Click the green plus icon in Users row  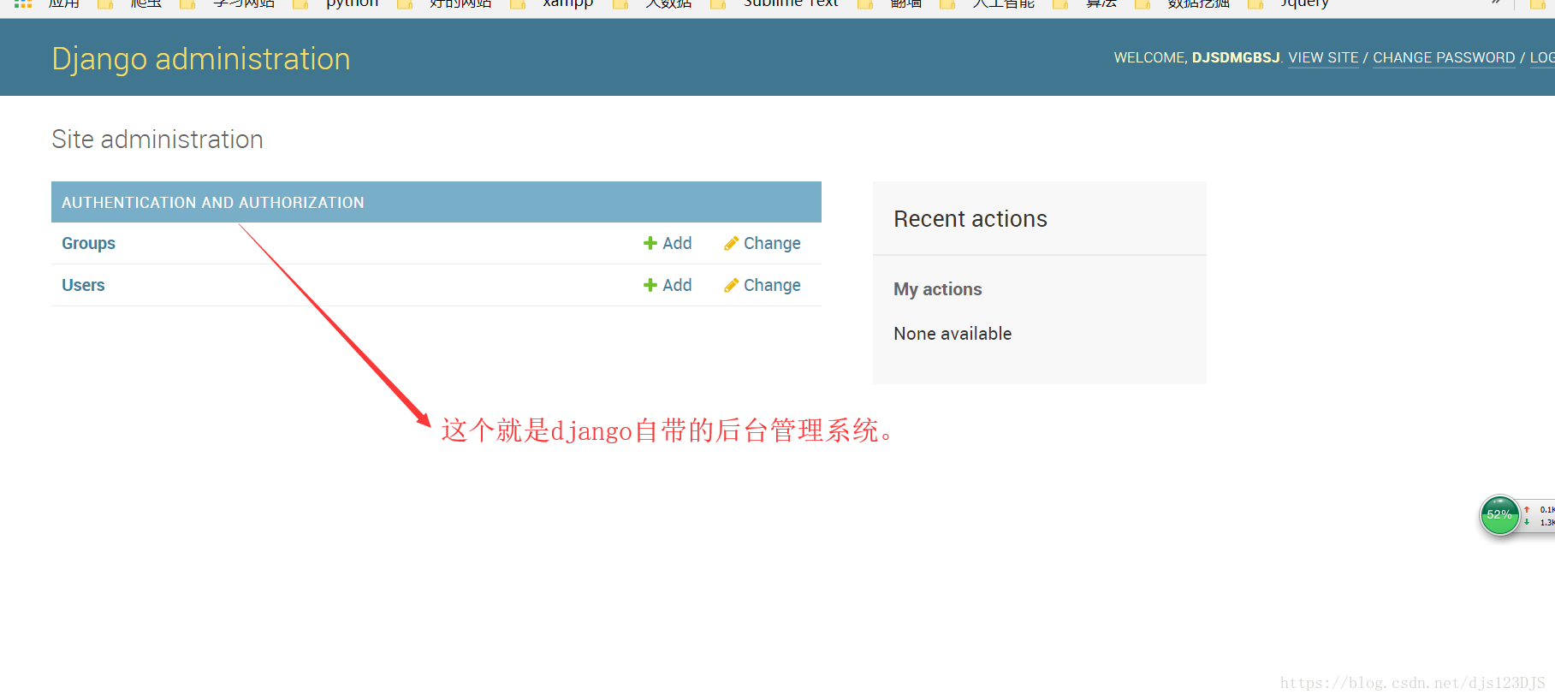650,285
